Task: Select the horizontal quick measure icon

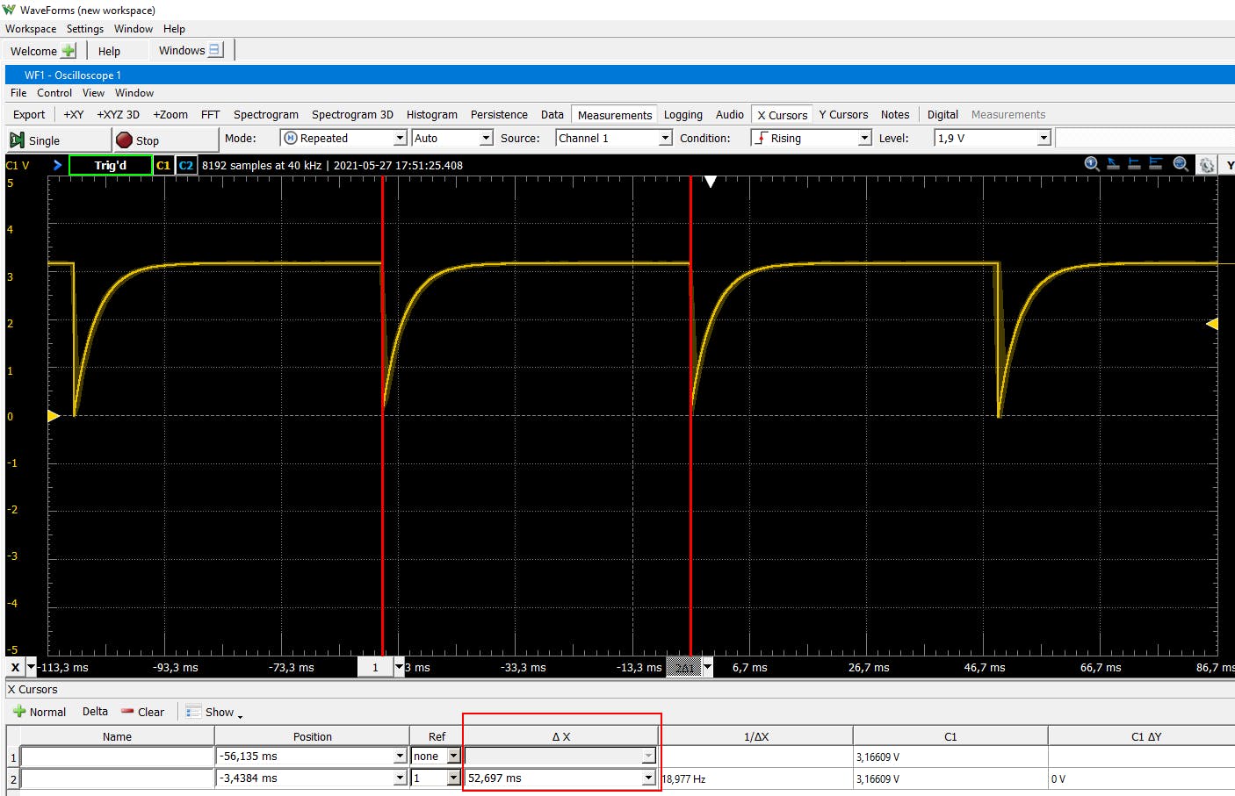Action: tap(1134, 164)
